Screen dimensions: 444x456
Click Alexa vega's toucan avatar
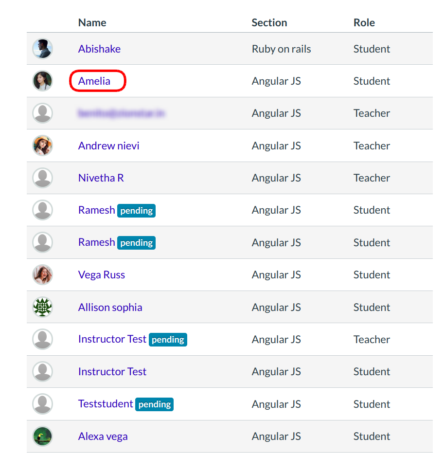tap(42, 436)
